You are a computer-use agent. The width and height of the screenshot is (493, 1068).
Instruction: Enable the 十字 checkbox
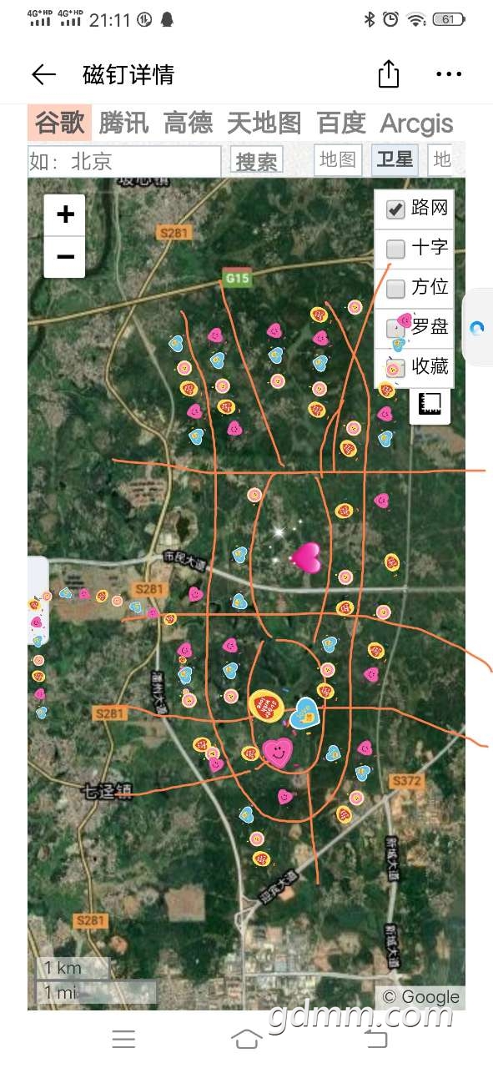pyautogui.click(x=395, y=248)
